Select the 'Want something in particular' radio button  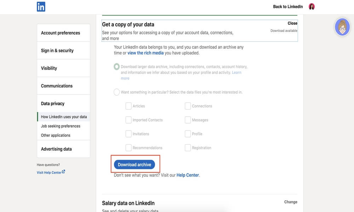(x=116, y=92)
